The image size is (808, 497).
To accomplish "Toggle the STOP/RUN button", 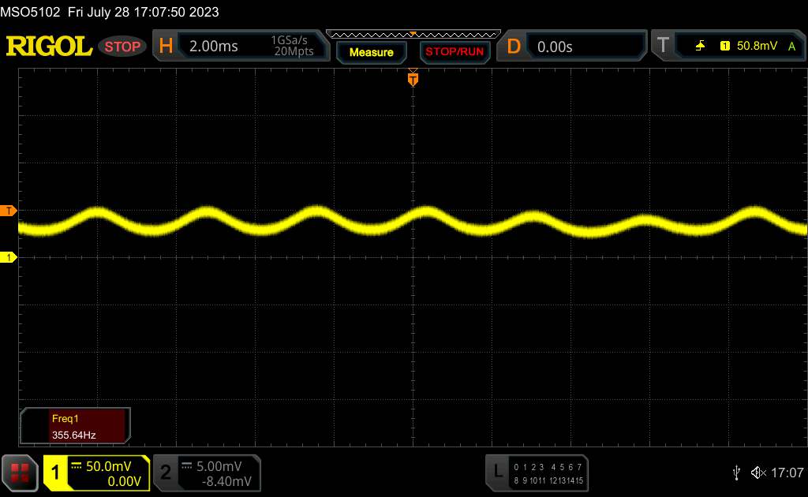I will (454, 52).
